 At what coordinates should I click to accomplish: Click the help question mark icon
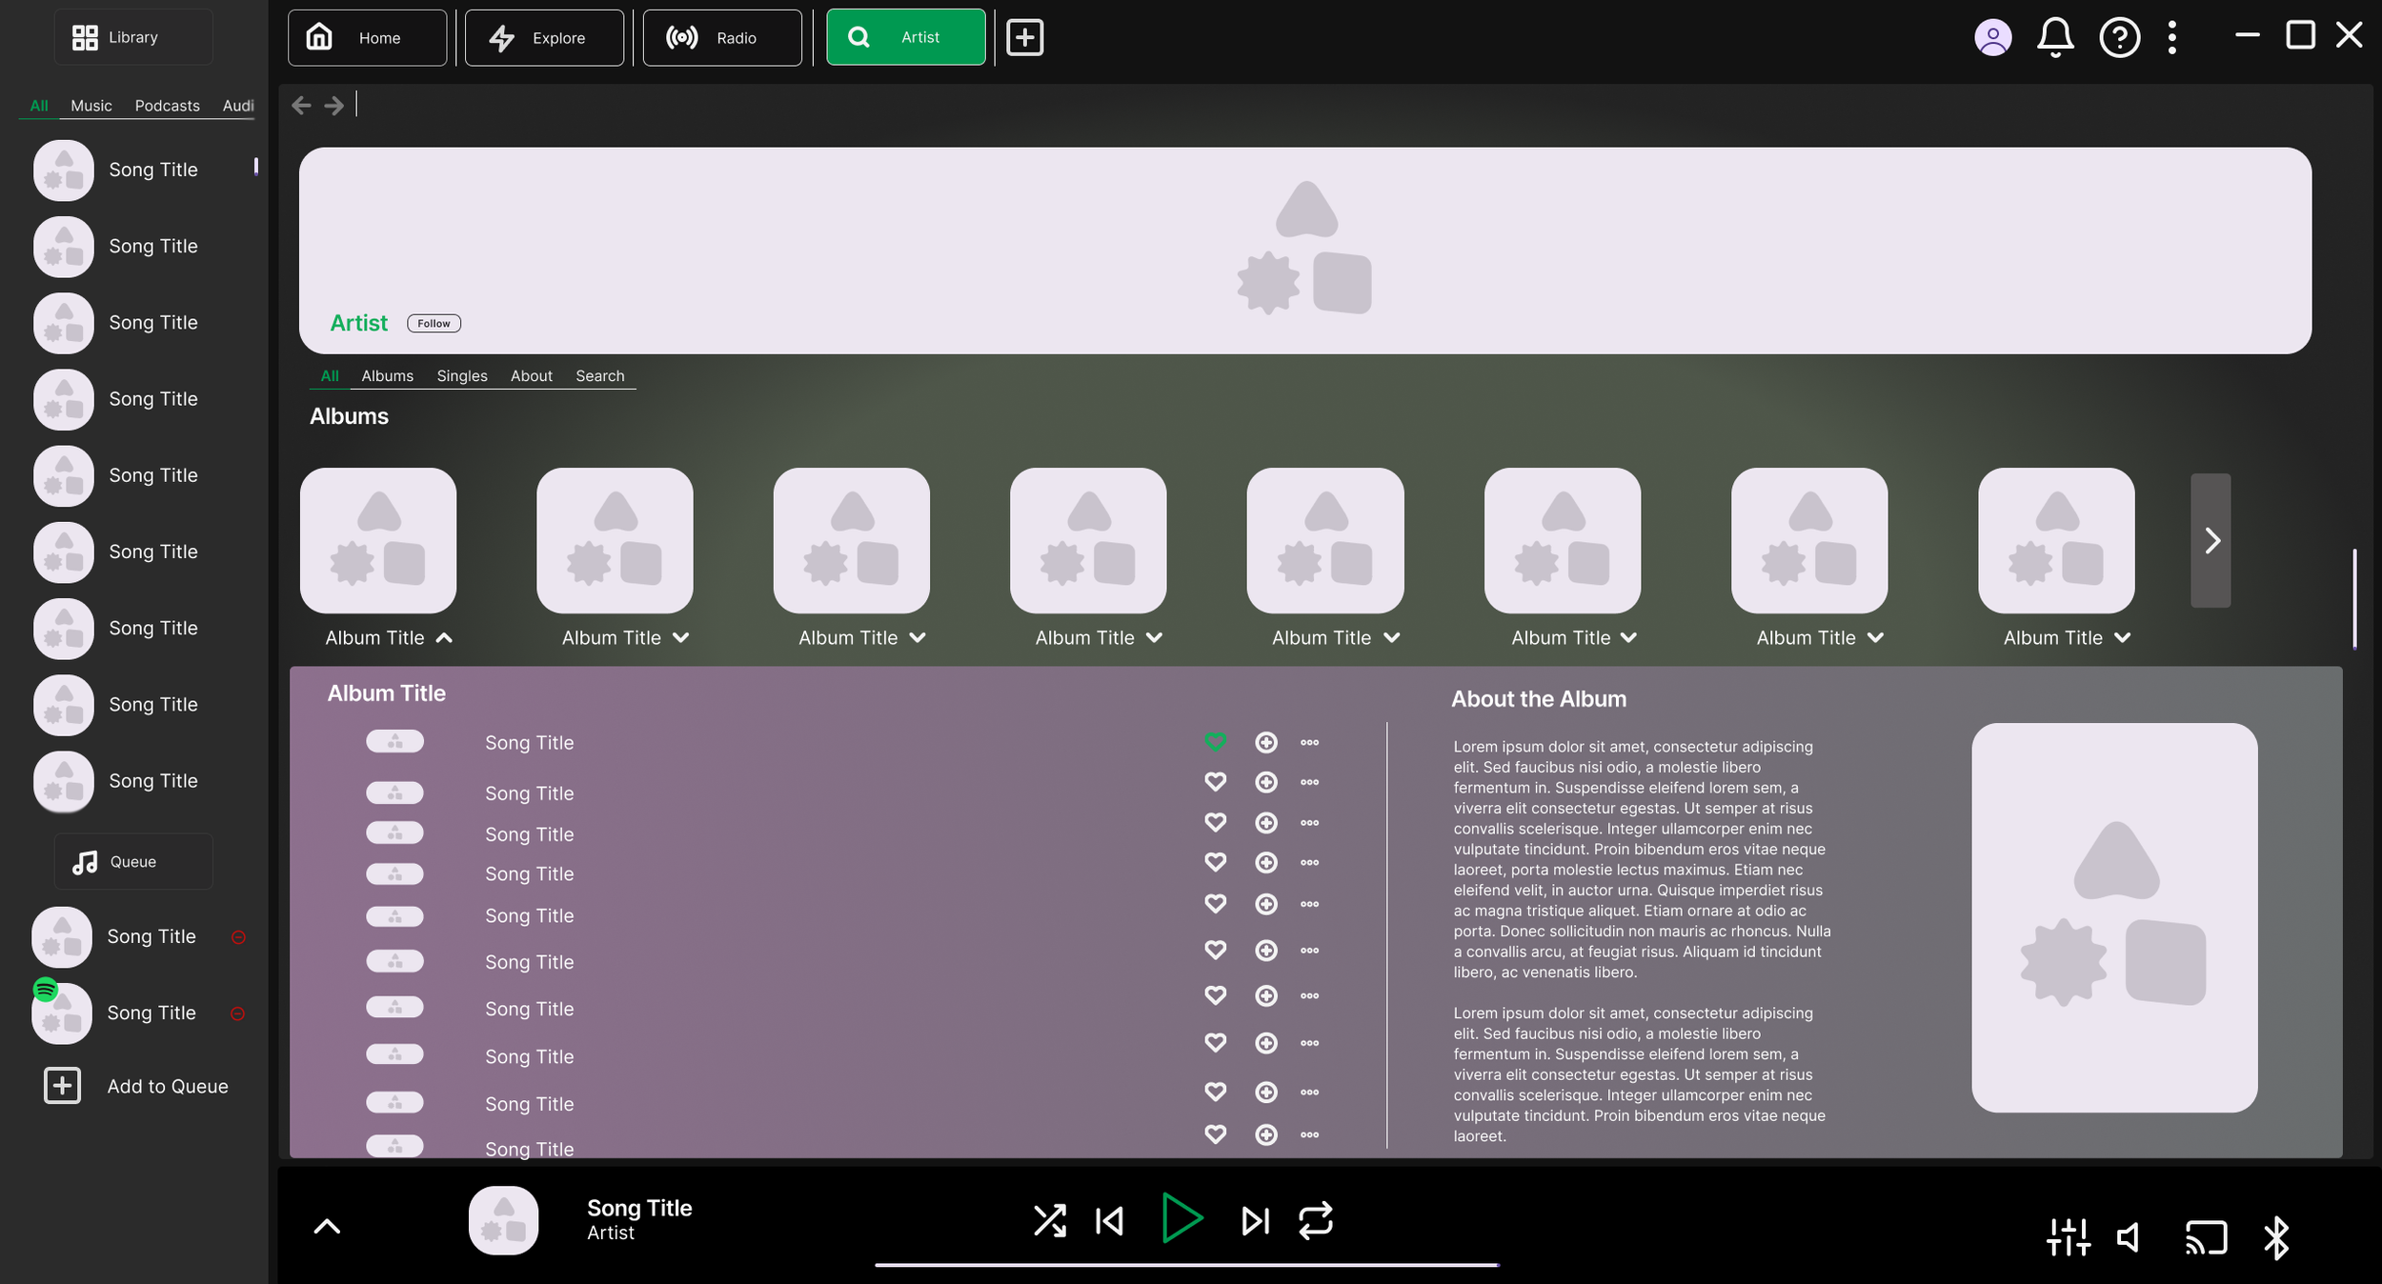click(x=2119, y=37)
